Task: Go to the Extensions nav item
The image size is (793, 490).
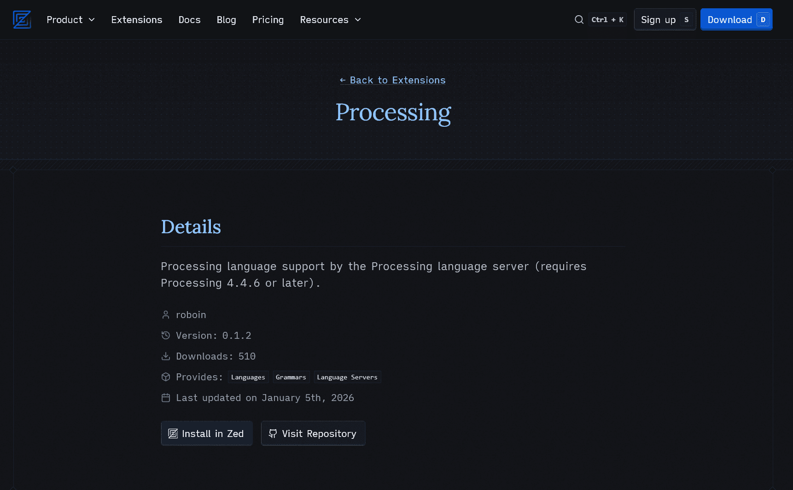Action: [137, 20]
